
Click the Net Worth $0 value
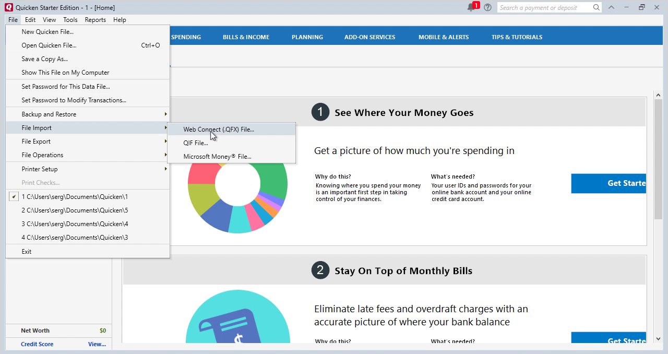[103, 331]
